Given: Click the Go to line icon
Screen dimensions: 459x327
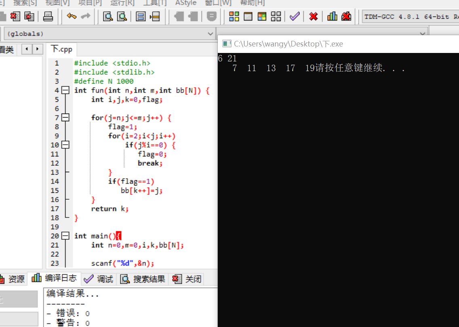Looking at the screenshot, I should 155,17.
